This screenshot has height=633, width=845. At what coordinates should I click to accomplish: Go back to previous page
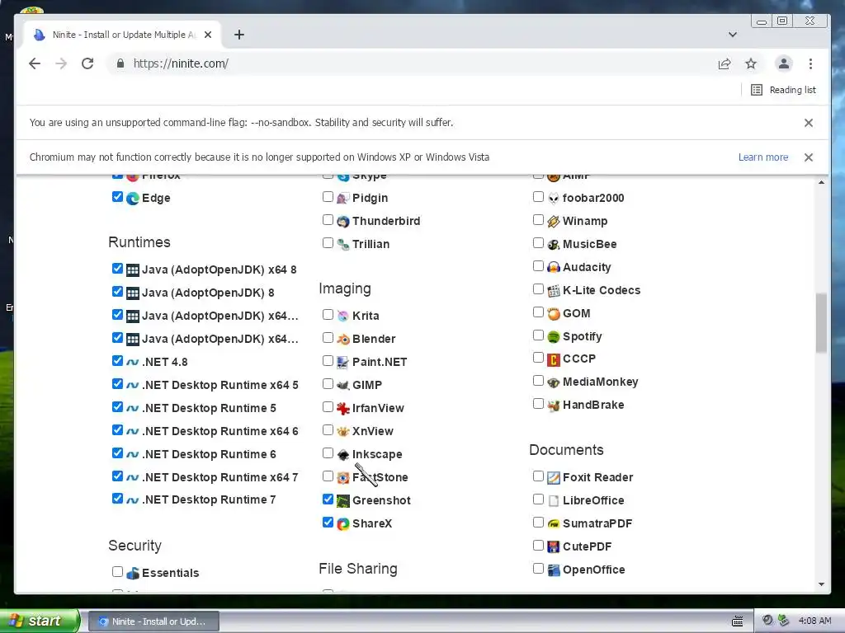pyautogui.click(x=35, y=63)
